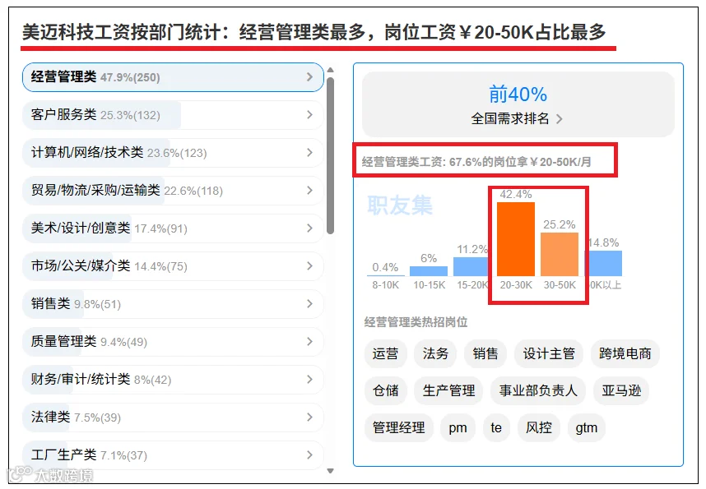This screenshot has width=706, height=489.
Task: Click the 8-10K axis label
Action: click(x=385, y=285)
